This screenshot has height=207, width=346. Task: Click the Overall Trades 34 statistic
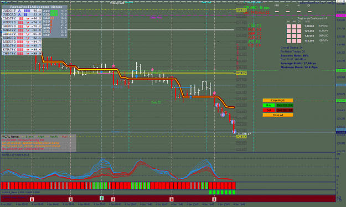(291, 48)
